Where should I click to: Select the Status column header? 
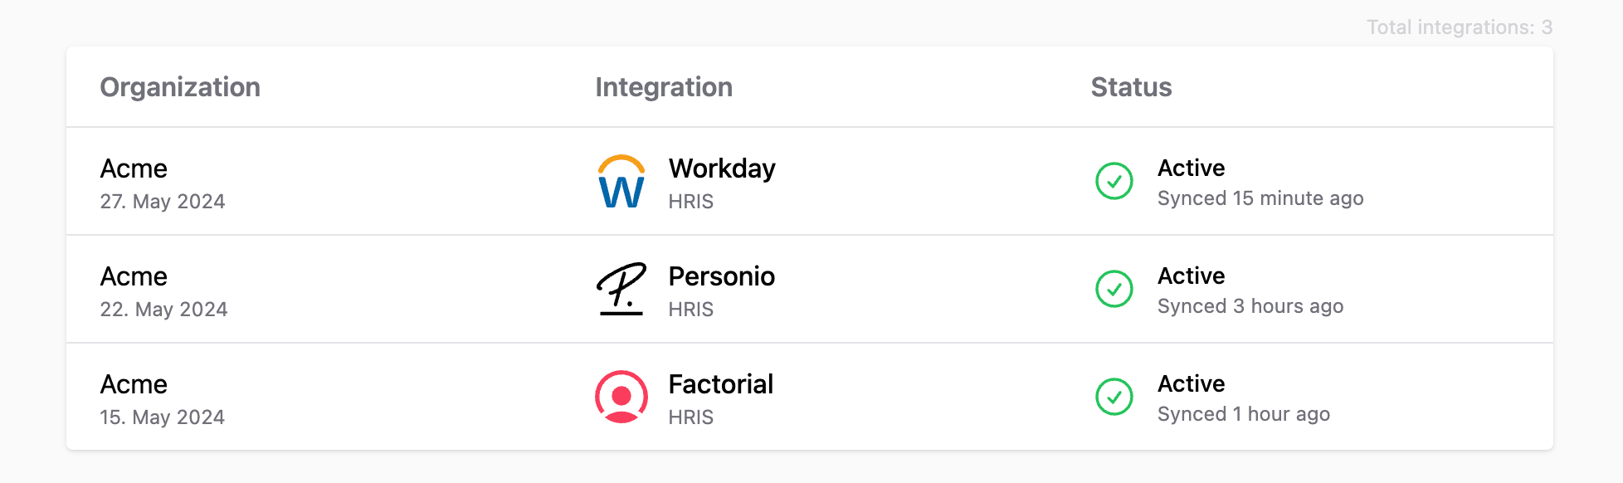(1131, 87)
